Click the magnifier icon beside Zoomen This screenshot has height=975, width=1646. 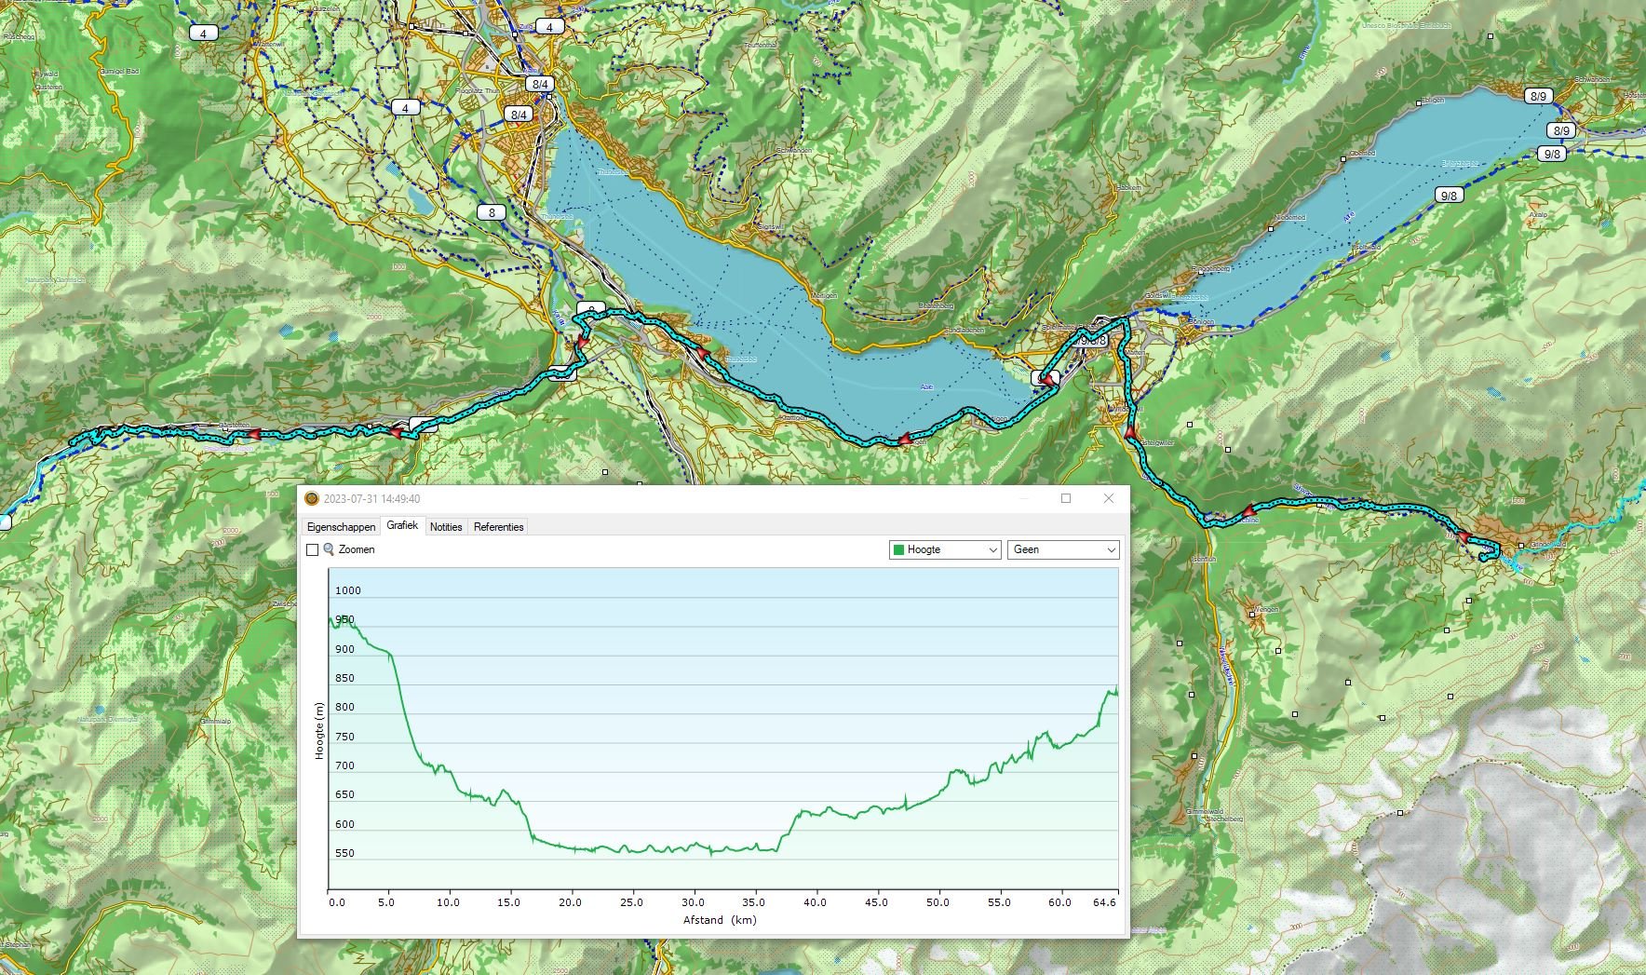point(329,549)
